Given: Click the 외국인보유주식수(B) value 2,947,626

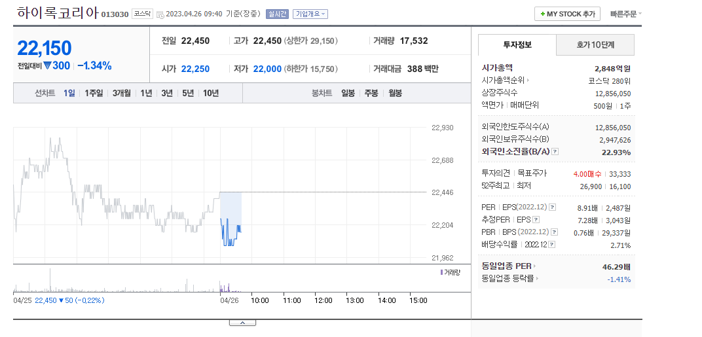Looking at the screenshot, I should coord(615,140).
